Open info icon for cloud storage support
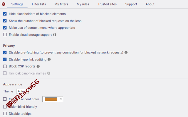188x117 pixels. pyautogui.click(x=55, y=35)
